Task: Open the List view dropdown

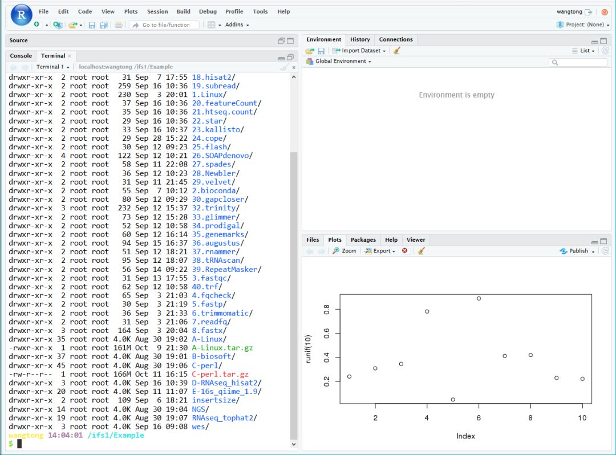Action: [583, 51]
